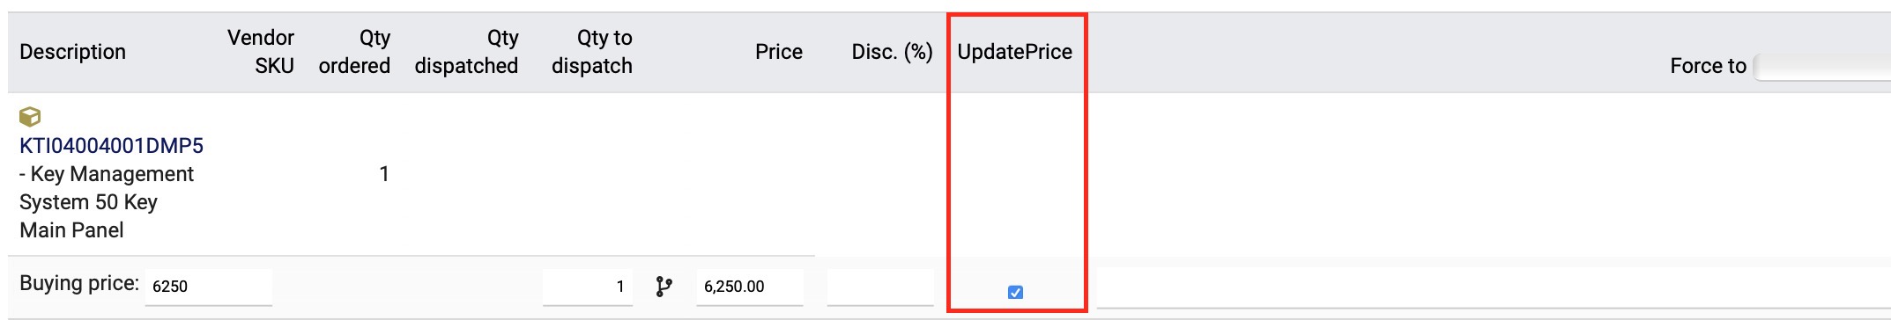Click the split line branch icon

pyautogui.click(x=664, y=287)
